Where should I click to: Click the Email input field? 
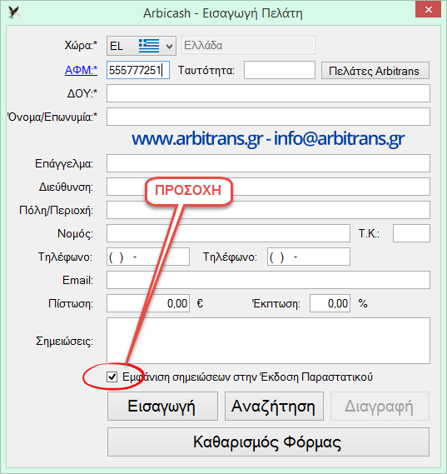(268, 280)
